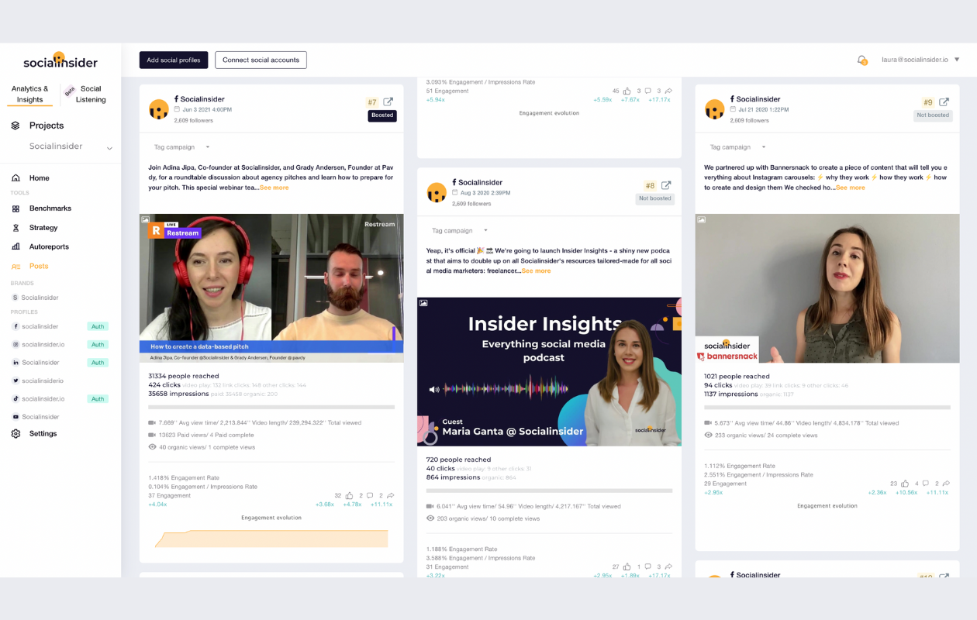
Task: Open external link icon on post #9
Action: pos(944,102)
